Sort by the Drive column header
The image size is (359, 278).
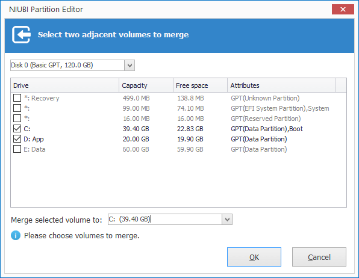[x=65, y=85]
